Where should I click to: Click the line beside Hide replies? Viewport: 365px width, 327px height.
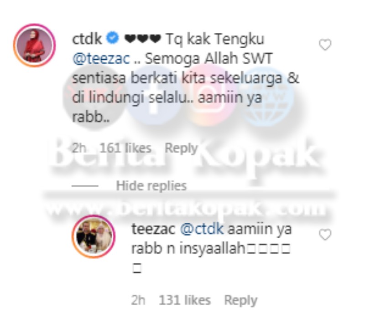(85, 186)
